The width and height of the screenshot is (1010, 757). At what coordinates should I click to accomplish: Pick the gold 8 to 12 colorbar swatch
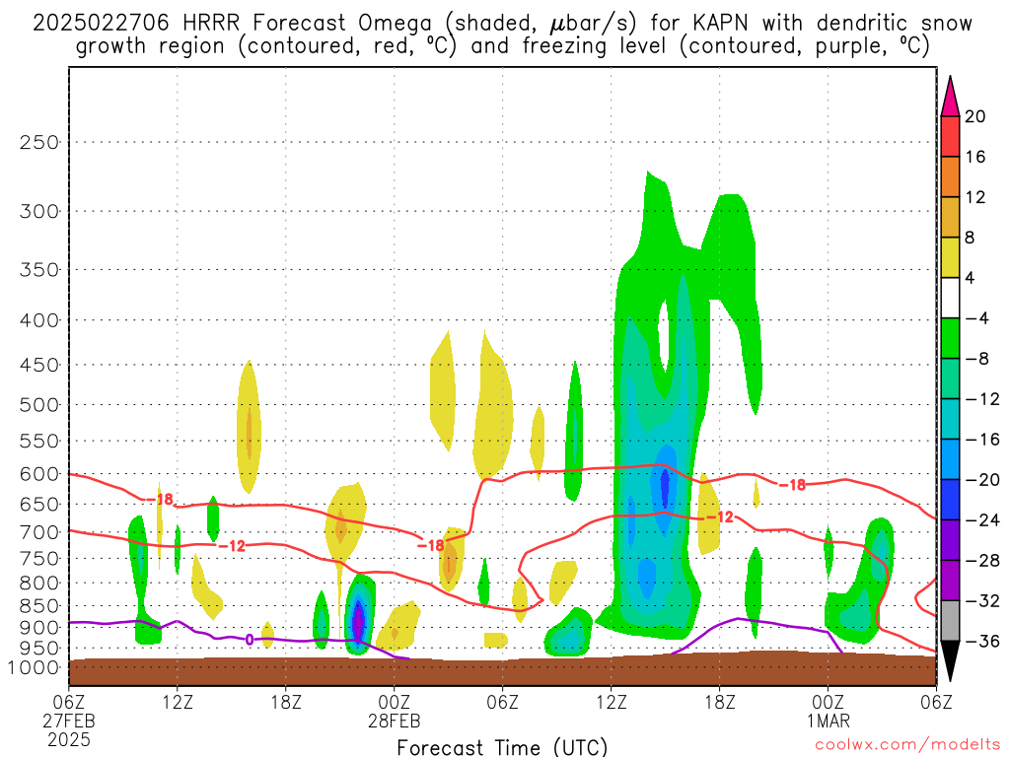[950, 218]
